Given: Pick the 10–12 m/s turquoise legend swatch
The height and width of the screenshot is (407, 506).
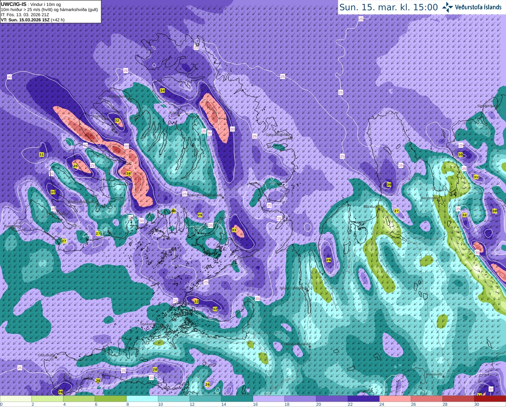Looking at the screenshot, I should pos(174,399).
